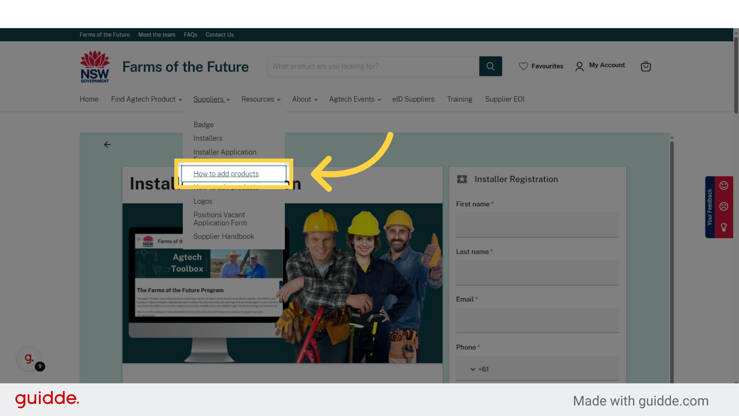Expand the About dropdown

304,99
